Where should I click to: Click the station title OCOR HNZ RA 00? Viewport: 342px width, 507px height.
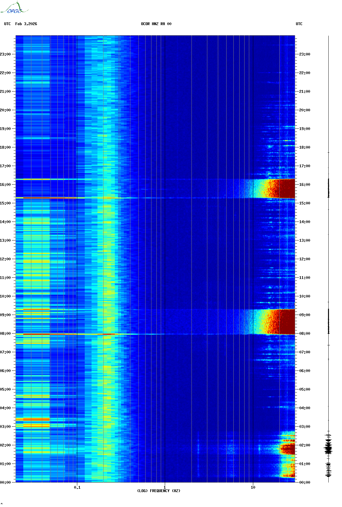click(156, 24)
